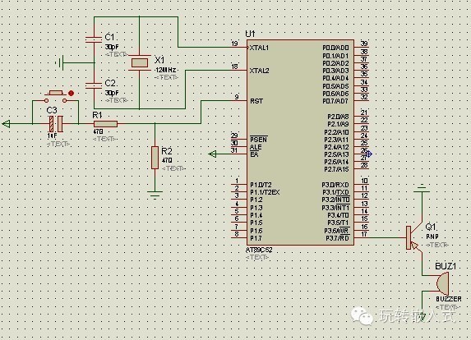This screenshot has width=471, height=340.
Task: Select the power terminal above Q1 emitter
Action: [422, 189]
